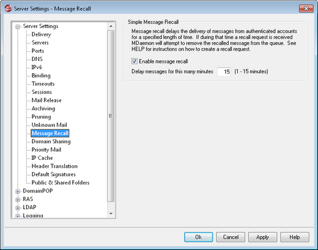
Task: Click the Apply button
Action: tap(262, 237)
